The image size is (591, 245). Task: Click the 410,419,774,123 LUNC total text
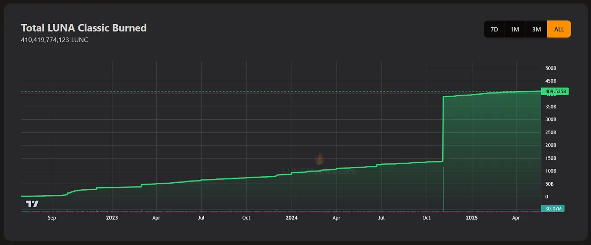click(55, 40)
